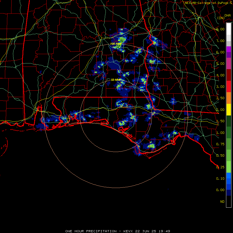Screen dimensions: 233x233
Task: Click the 0.50 legend value
Action: point(220,156)
